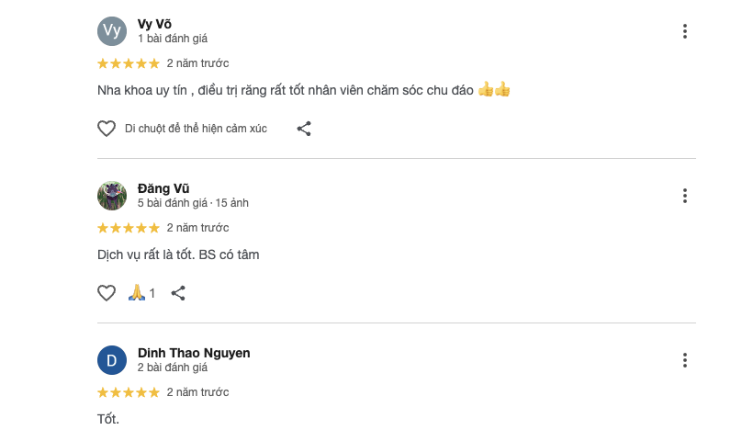Open Vy Võ's profile avatar
The height and width of the screenshot is (430, 742).
pos(111,31)
